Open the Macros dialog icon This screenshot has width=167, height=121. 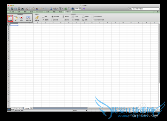(16, 18)
